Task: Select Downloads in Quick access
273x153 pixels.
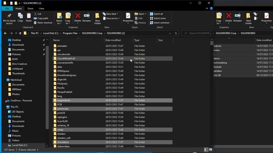Action: [18, 45]
